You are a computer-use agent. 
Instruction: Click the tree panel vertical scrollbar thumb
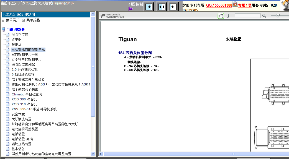pyautogui.click(x=93, y=66)
